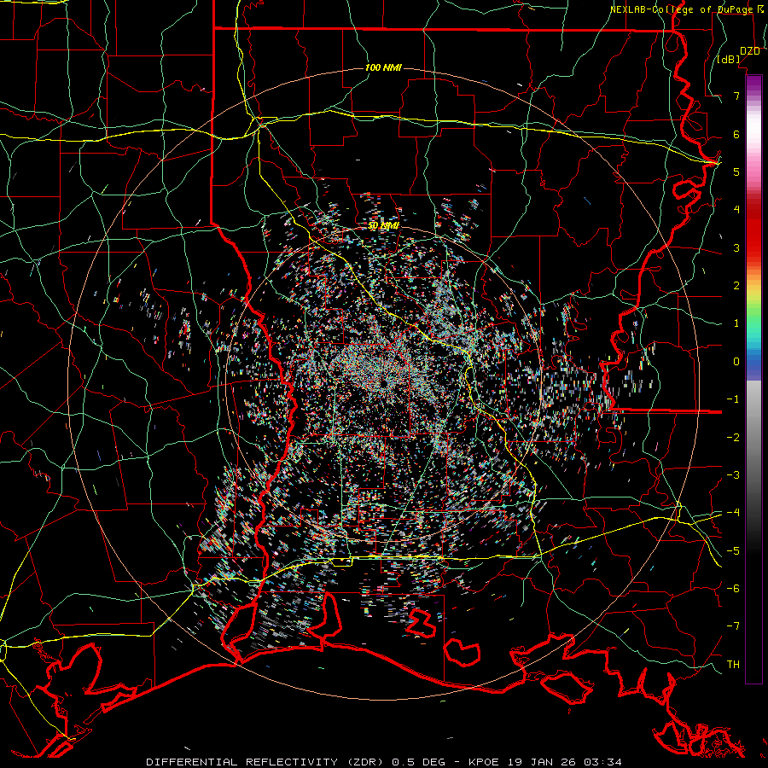Click the KPOE station identifier
The image size is (768, 768).
coord(484,762)
